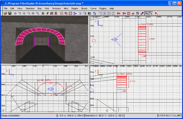Viewport: 183px width, 119px height.
Task: Click the "G:16 R:45 C:13 L:MR" status field
Action: pos(169,116)
